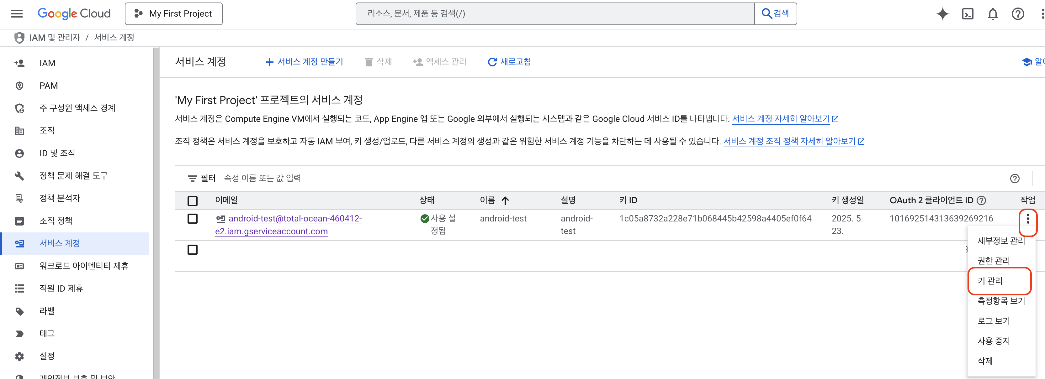Open the three-dot actions menu for android-test
The height and width of the screenshot is (379, 1045).
[x=1027, y=219]
